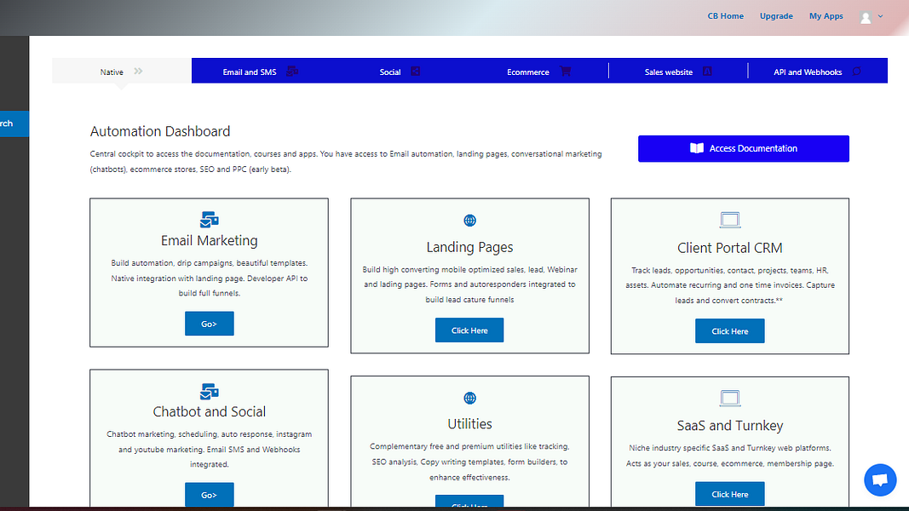
Task: Click the user avatar icon
Action: 866,17
